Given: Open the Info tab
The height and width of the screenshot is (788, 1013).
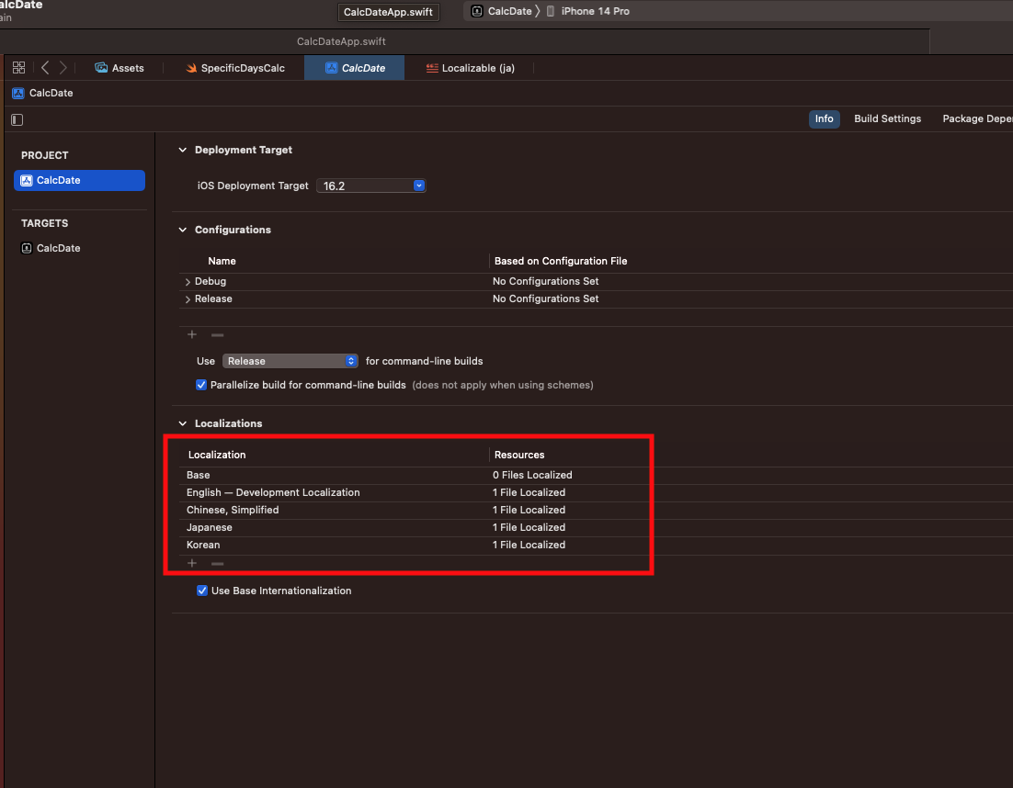Looking at the screenshot, I should pyautogui.click(x=824, y=118).
